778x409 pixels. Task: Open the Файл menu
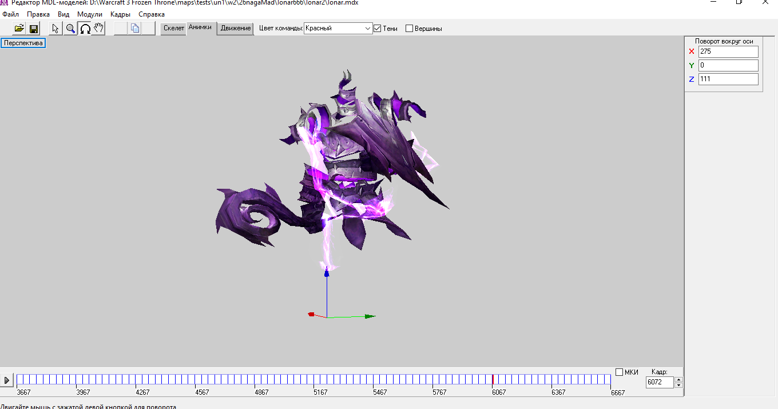[x=11, y=14]
